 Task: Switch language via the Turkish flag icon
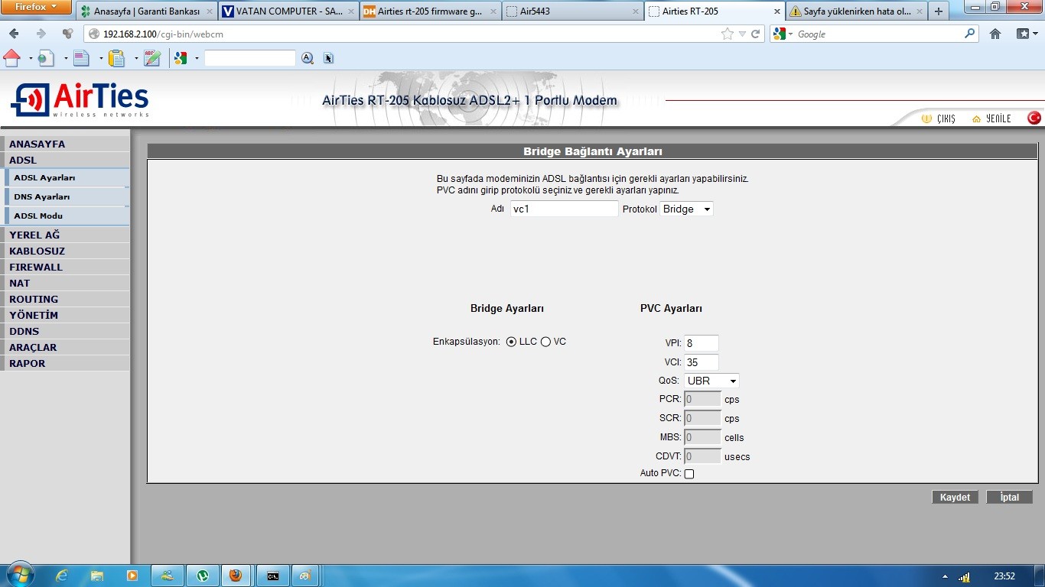1034,118
